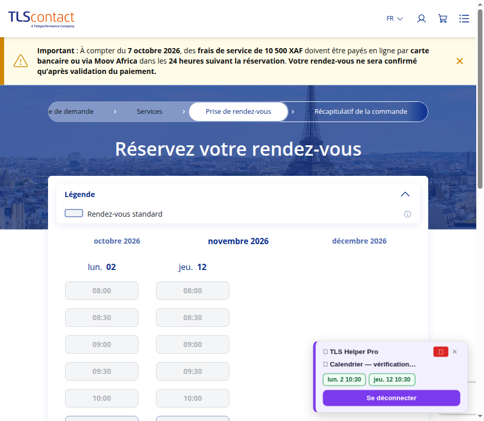Choose 08:00 slot on jeu. 12

tap(193, 291)
